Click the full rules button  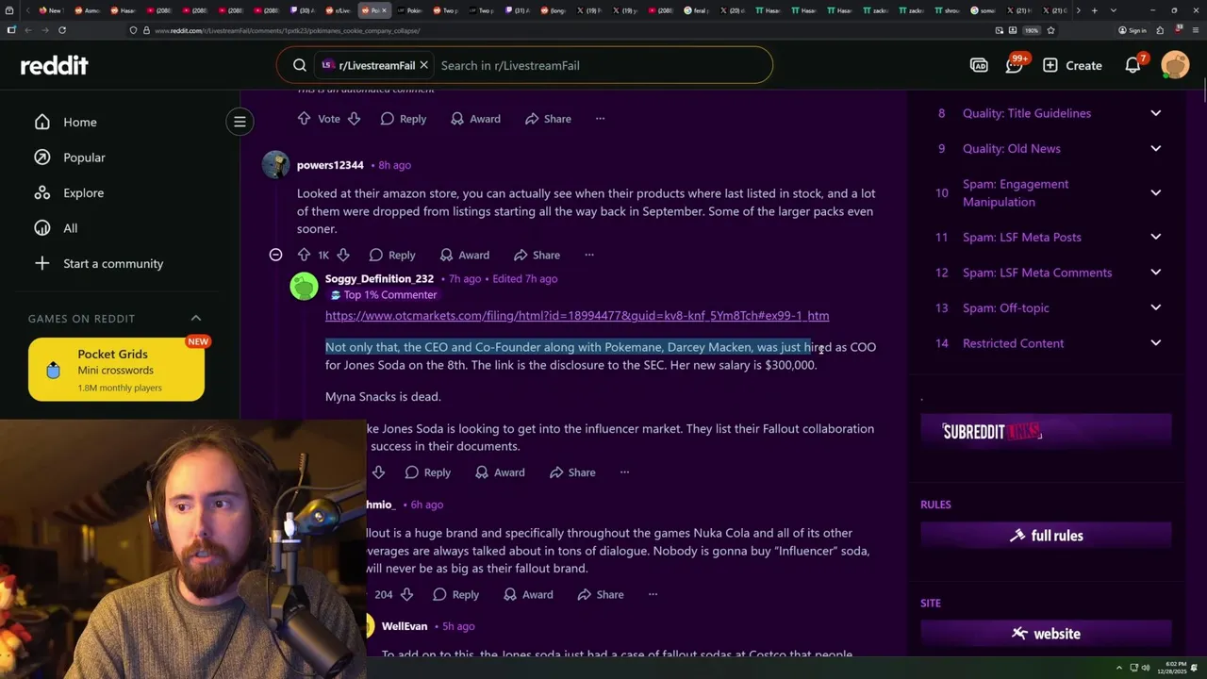pos(1046,536)
